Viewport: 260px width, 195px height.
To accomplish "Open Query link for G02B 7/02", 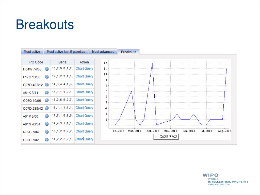I will [x=89, y=139].
